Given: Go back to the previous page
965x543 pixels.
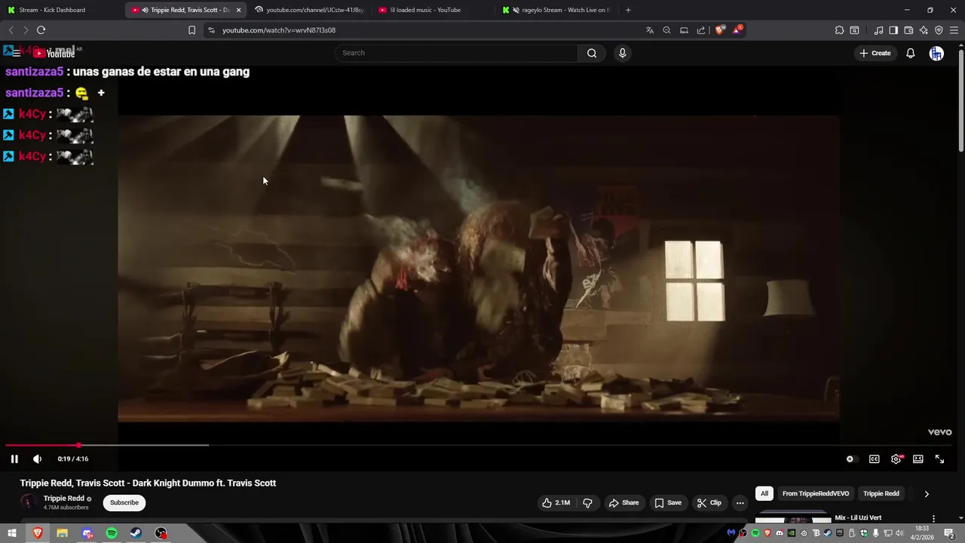Looking at the screenshot, I should [x=11, y=30].
